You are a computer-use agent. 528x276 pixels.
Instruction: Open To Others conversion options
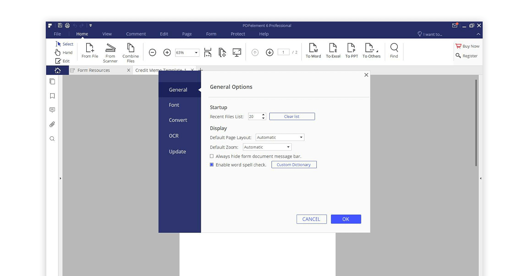371,51
